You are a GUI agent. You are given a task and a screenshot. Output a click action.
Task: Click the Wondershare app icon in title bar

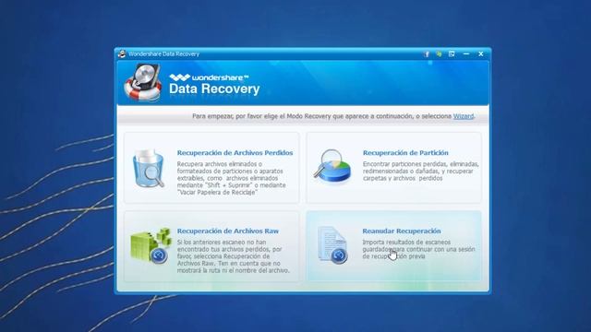tap(122, 53)
